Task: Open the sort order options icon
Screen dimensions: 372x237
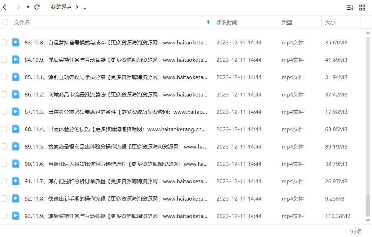Action: [x=350, y=8]
